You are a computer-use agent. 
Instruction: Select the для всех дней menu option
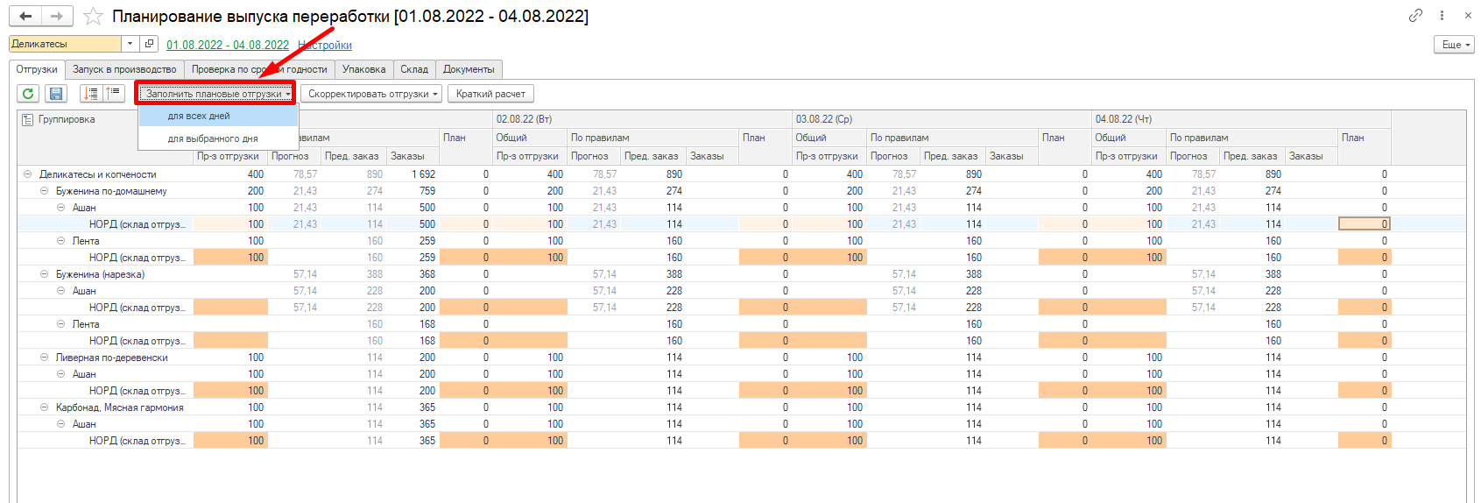(x=199, y=116)
